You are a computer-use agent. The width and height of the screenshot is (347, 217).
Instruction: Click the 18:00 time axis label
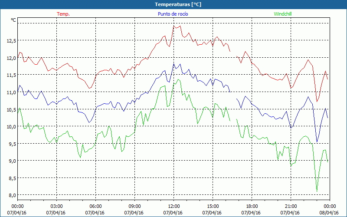point(252,207)
